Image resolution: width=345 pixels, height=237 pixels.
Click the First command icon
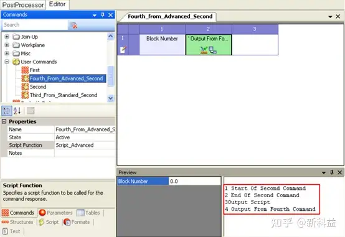(25, 70)
